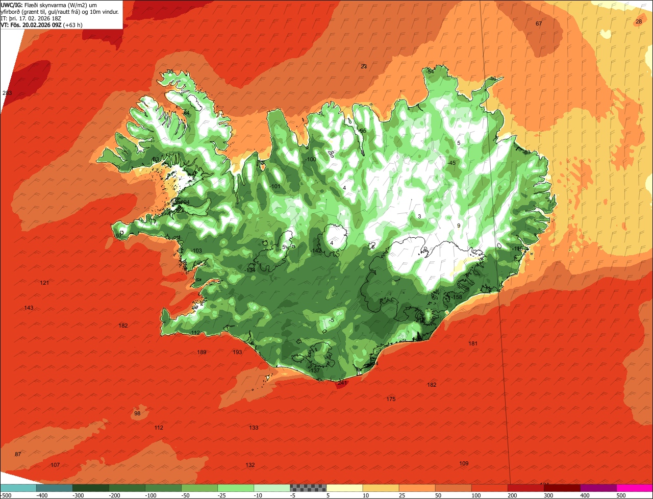The image size is (653, 499).
Task: Click the map value '143' in the western sea
Action: click(x=29, y=308)
